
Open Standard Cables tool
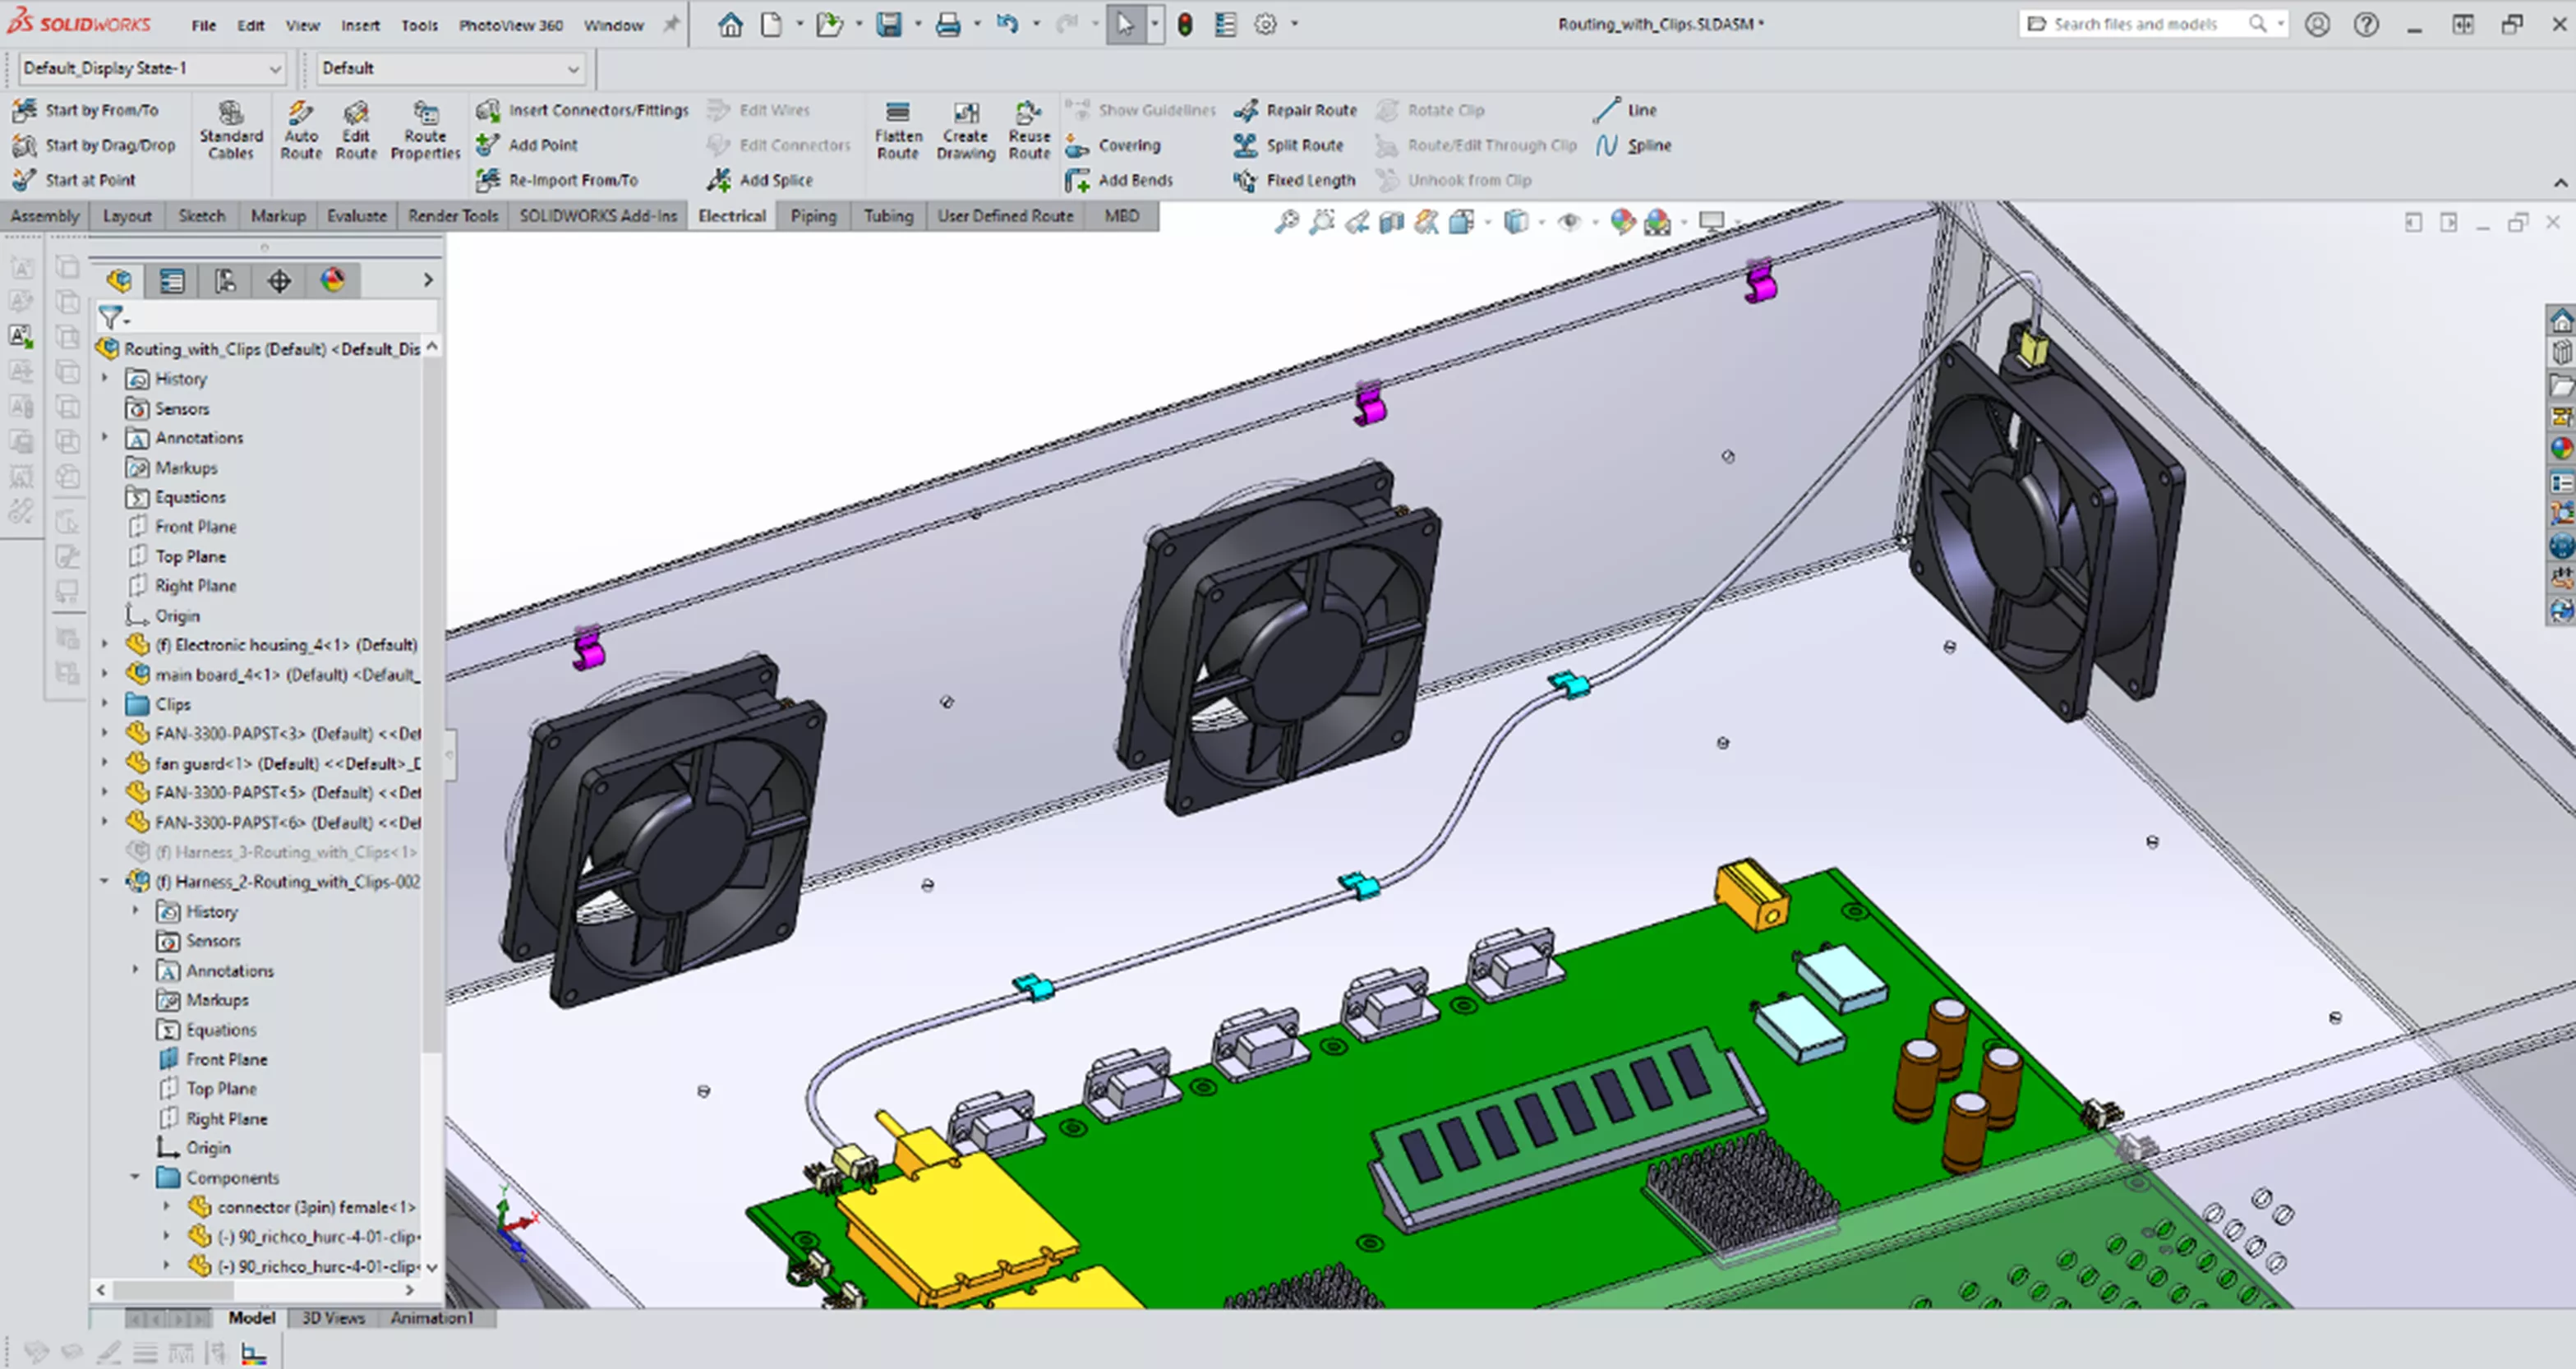click(230, 130)
